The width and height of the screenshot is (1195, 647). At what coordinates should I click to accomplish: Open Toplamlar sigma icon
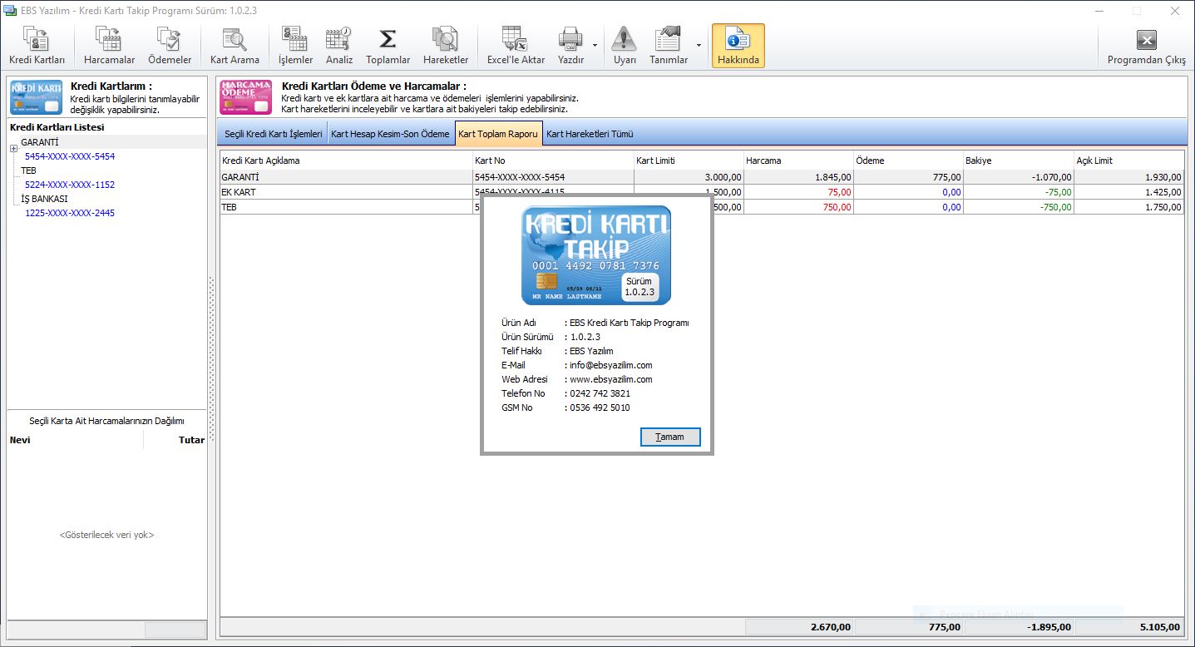click(388, 46)
